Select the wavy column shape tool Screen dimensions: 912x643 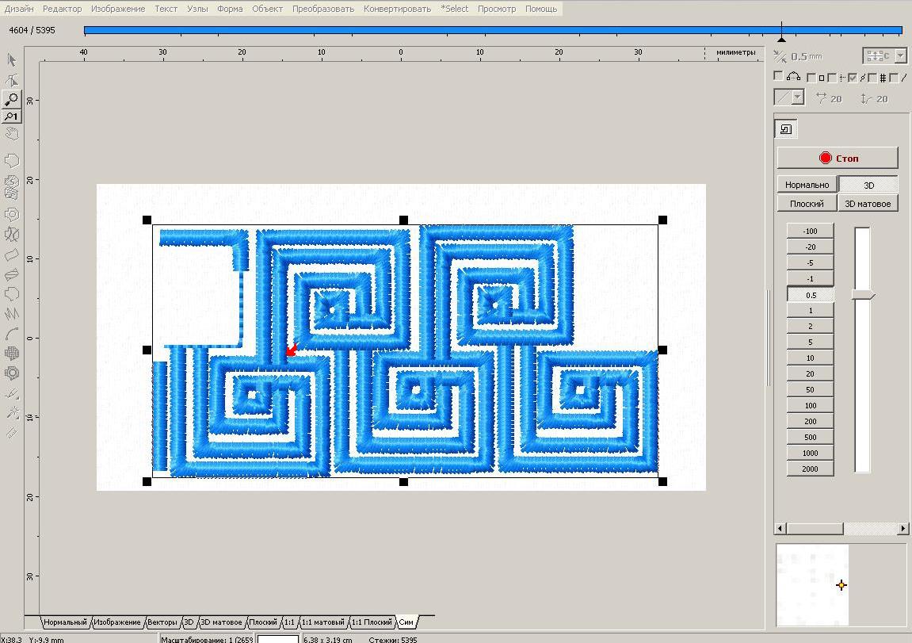(x=12, y=255)
